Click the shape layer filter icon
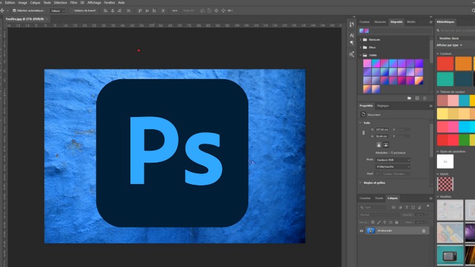Image resolution: width=475 pixels, height=267 pixels. 413,208
